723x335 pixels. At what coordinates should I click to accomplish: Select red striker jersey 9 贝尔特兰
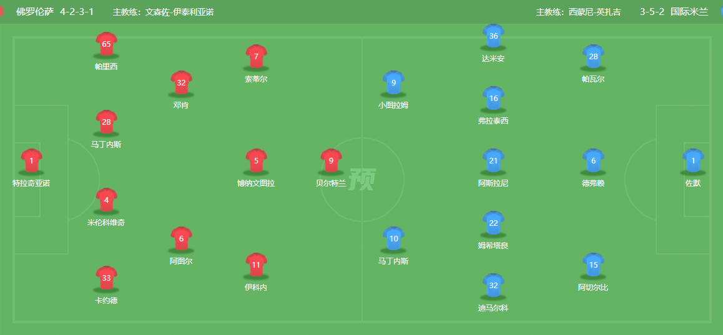point(331,160)
